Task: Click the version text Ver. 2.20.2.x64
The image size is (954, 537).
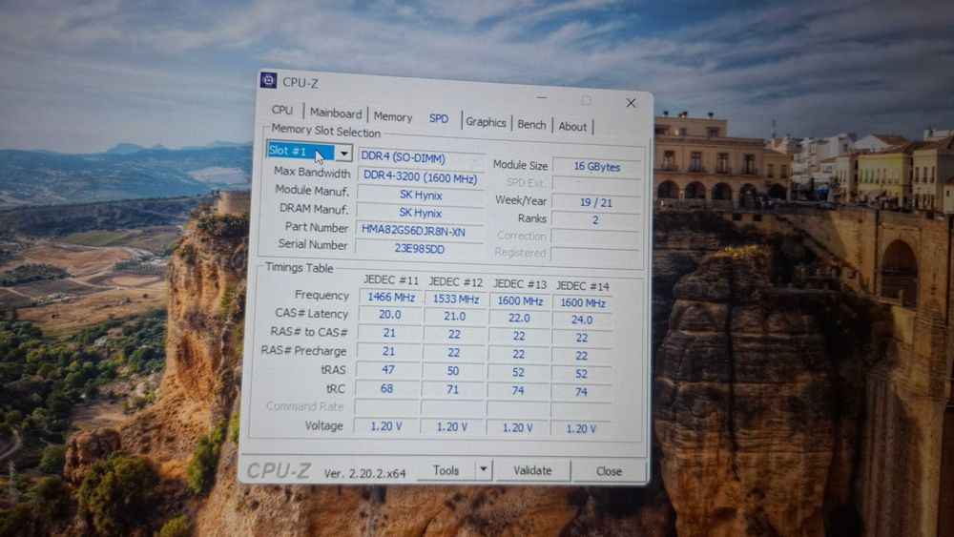Action: click(x=364, y=473)
